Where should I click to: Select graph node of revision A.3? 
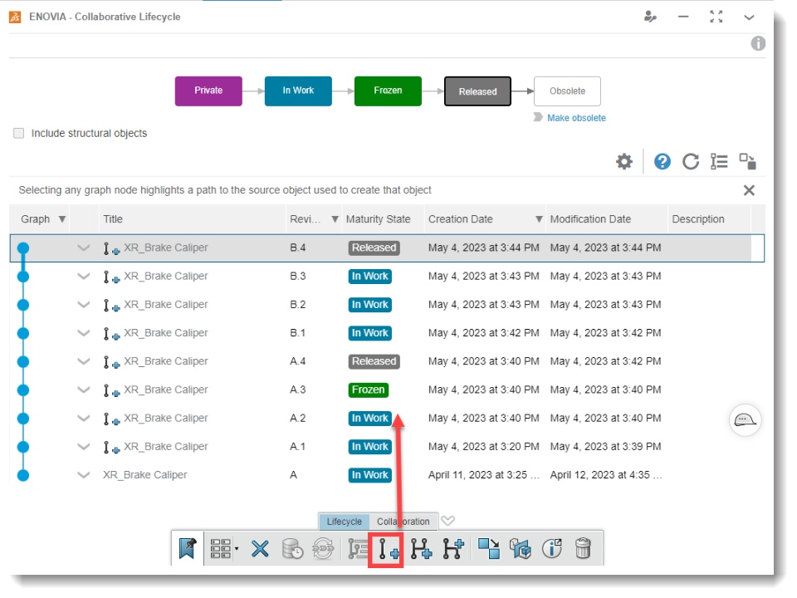pyautogui.click(x=23, y=390)
